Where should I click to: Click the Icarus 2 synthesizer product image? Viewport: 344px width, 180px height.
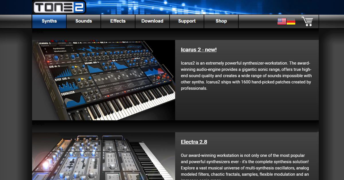(x=103, y=80)
